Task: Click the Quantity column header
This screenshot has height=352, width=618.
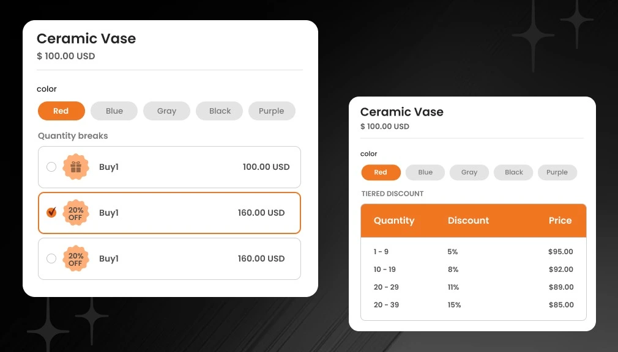Action: (394, 221)
